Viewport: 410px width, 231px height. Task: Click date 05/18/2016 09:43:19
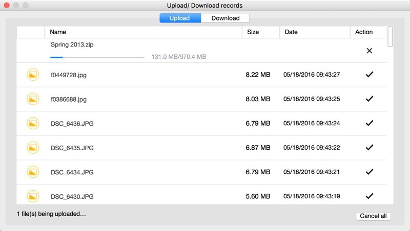(312, 196)
